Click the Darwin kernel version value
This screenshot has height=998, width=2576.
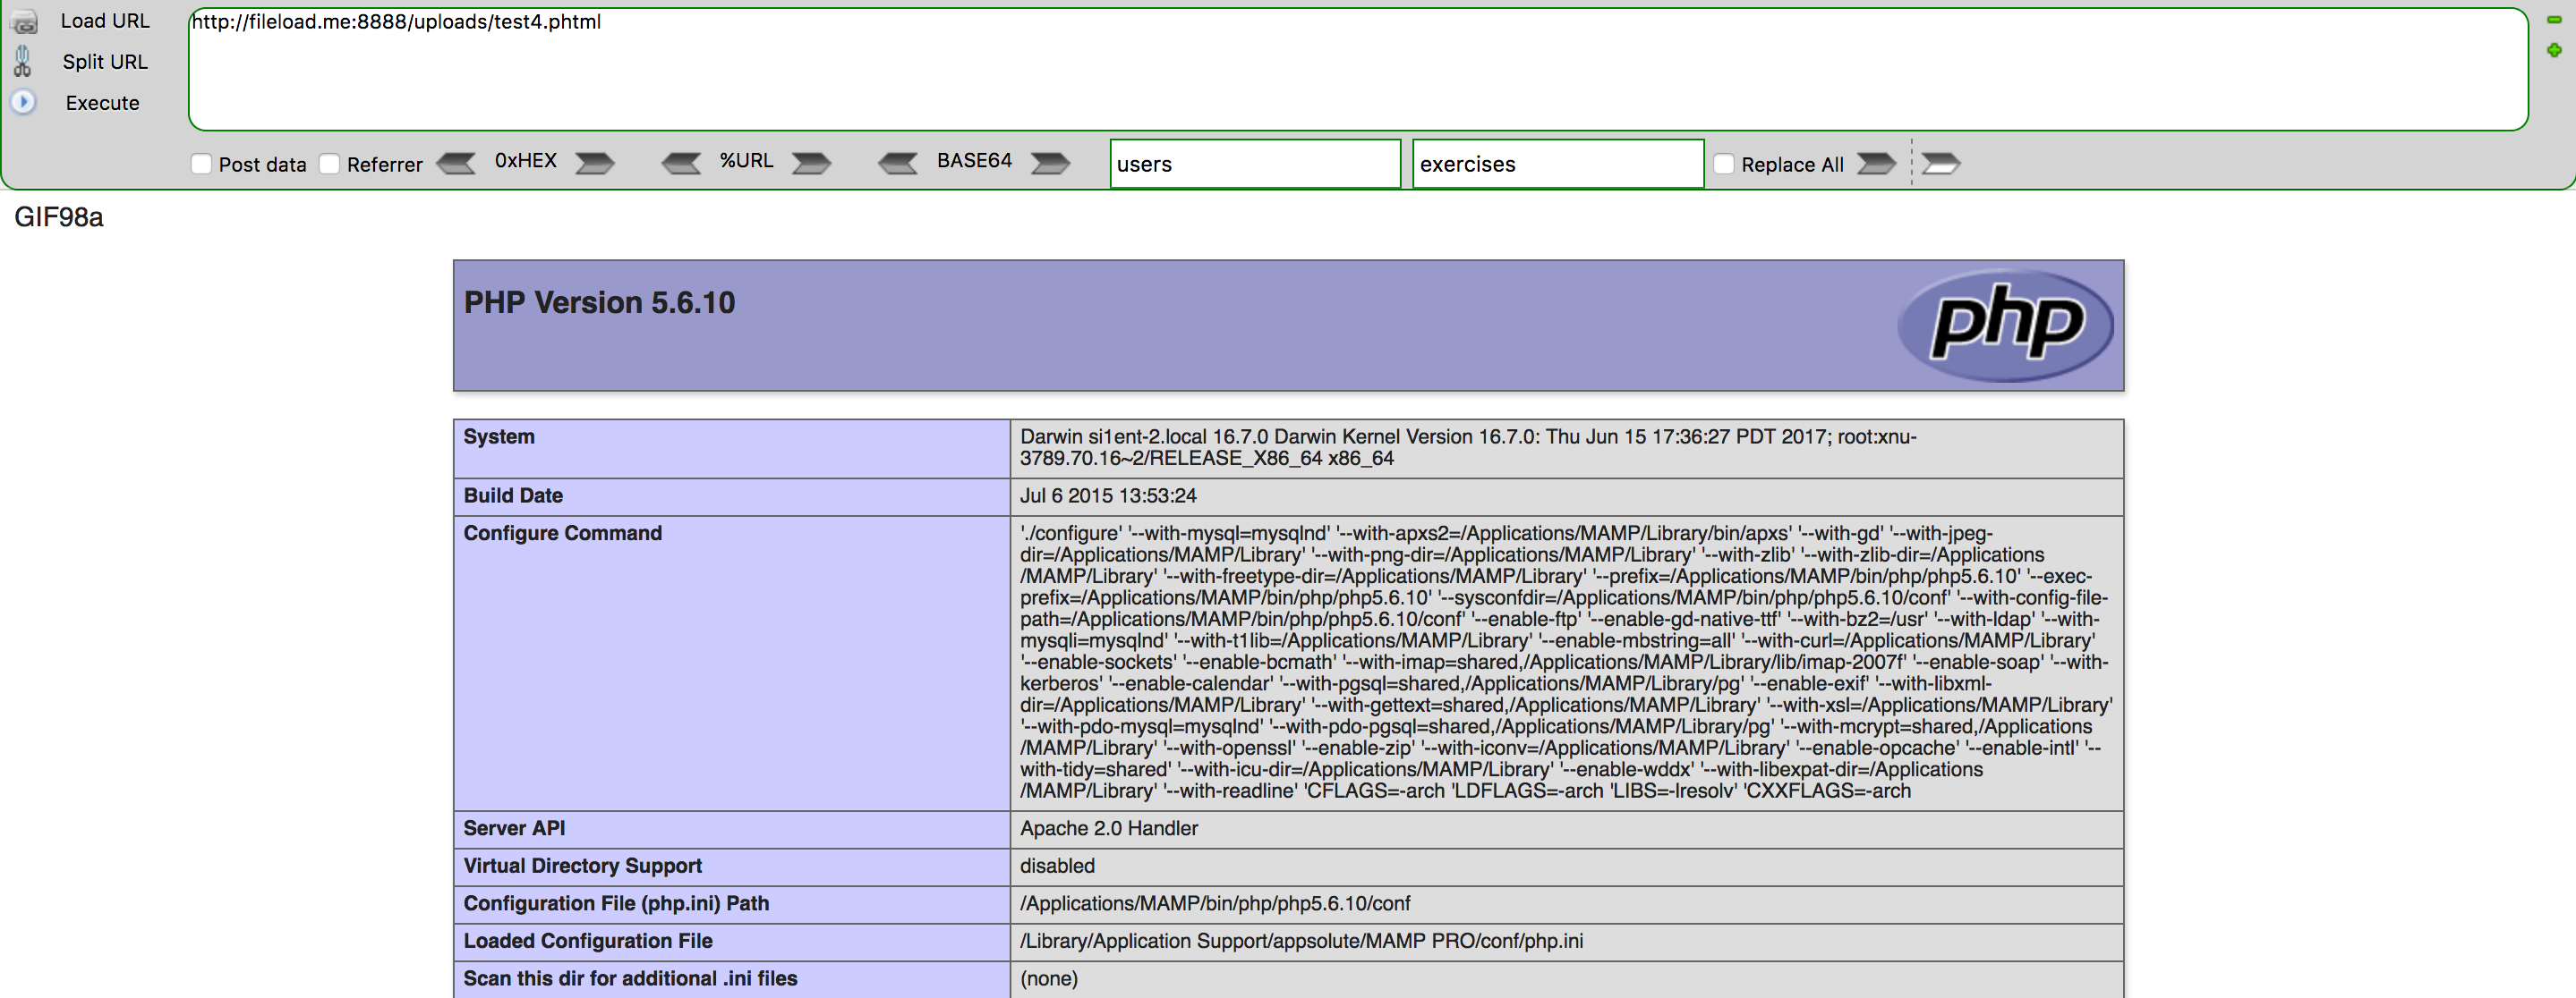tap(1468, 447)
